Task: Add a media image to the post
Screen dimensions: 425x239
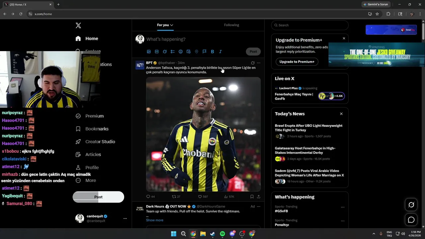Action: (149, 51)
